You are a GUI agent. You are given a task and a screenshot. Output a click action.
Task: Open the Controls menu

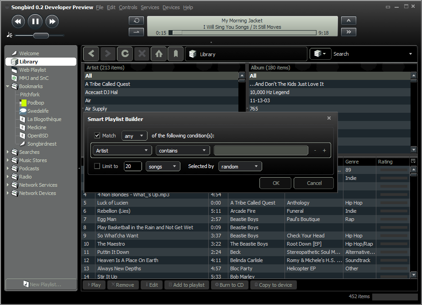pyautogui.click(x=128, y=7)
